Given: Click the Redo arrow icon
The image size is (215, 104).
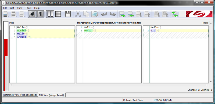Looking at the screenshot, I should pyautogui.click(x=113, y=14).
